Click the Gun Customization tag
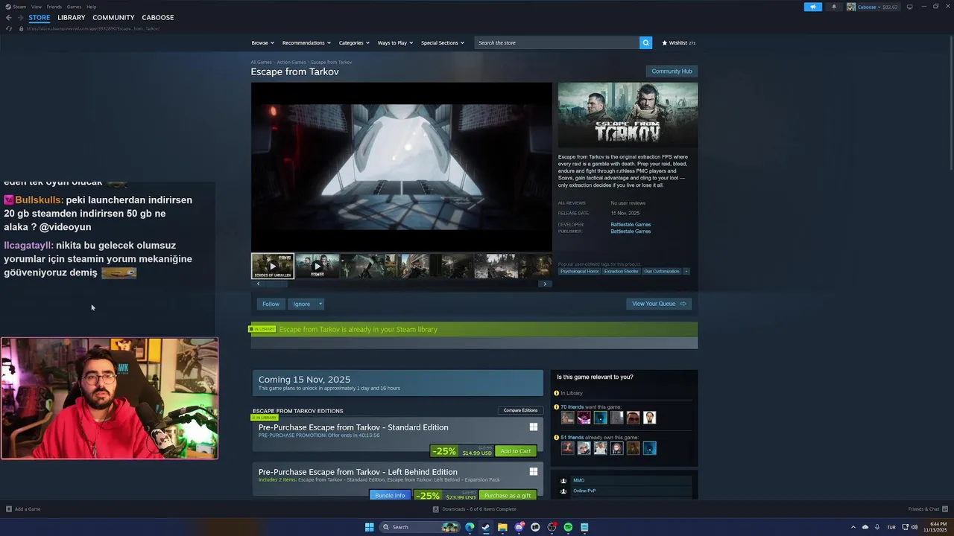Viewport: 954px width, 536px height. [x=662, y=271]
